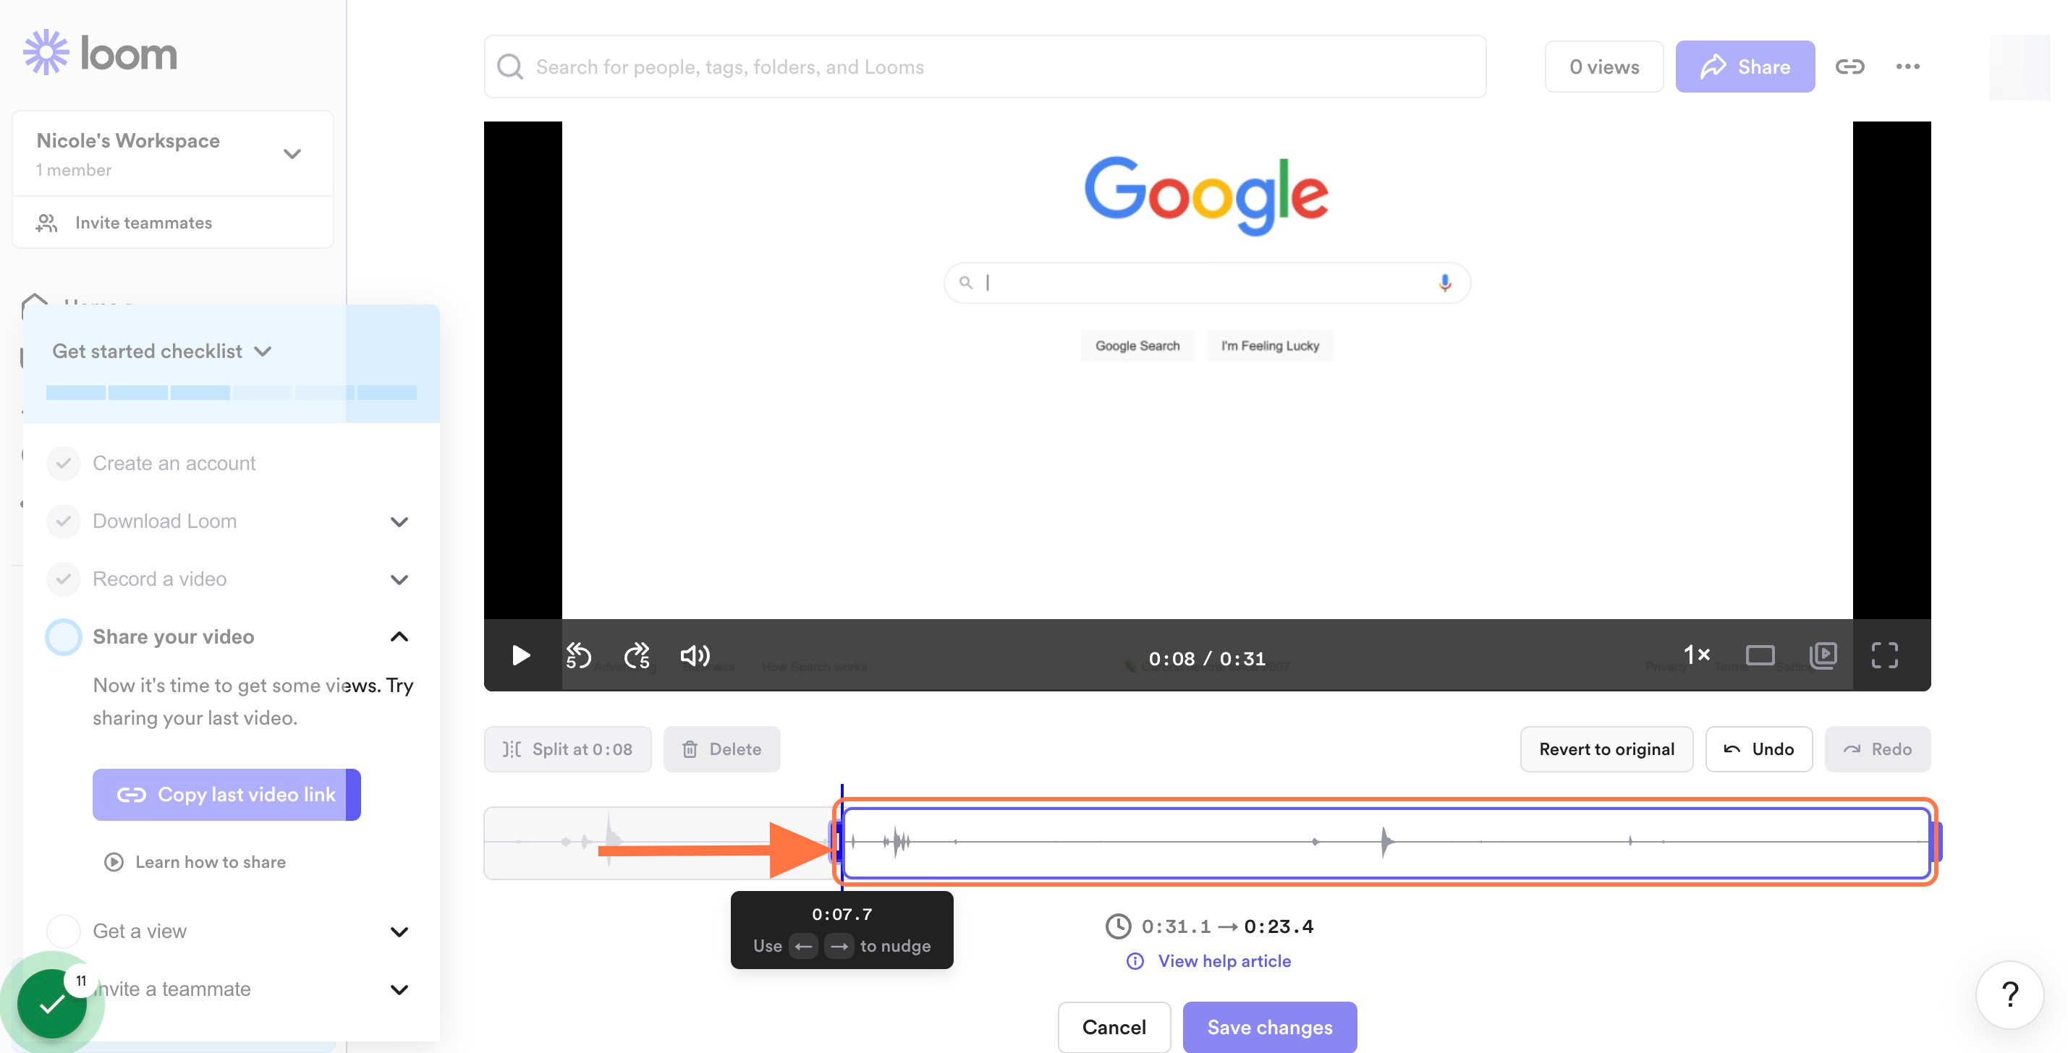The image size is (2068, 1053).
Task: Search for people, tags, folders, and Looms
Action: [x=985, y=67]
